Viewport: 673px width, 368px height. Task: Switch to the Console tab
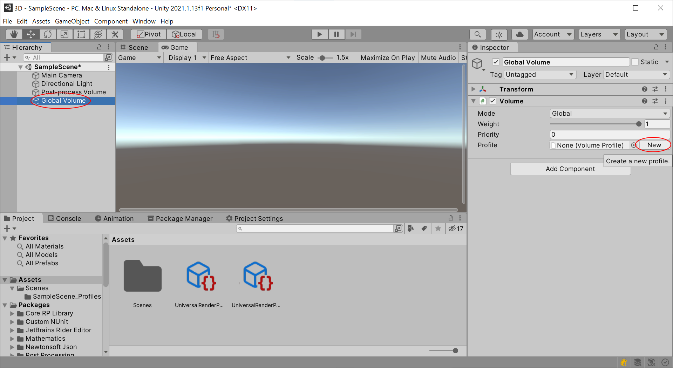[64, 218]
